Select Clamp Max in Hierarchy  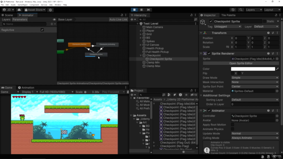click(x=153, y=66)
